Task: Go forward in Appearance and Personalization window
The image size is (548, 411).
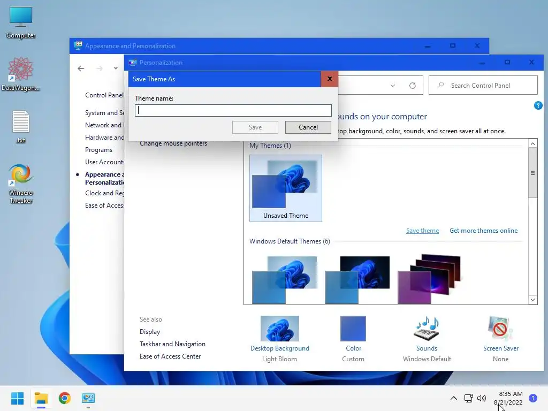Action: (99, 68)
